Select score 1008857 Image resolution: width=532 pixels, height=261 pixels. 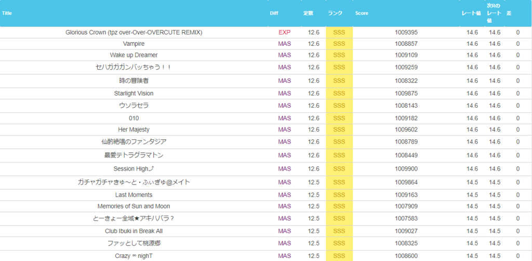[x=406, y=44]
